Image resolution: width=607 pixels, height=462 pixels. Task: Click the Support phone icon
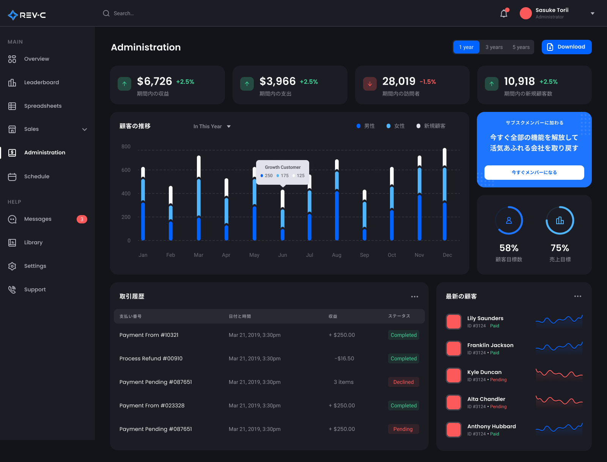click(12, 290)
